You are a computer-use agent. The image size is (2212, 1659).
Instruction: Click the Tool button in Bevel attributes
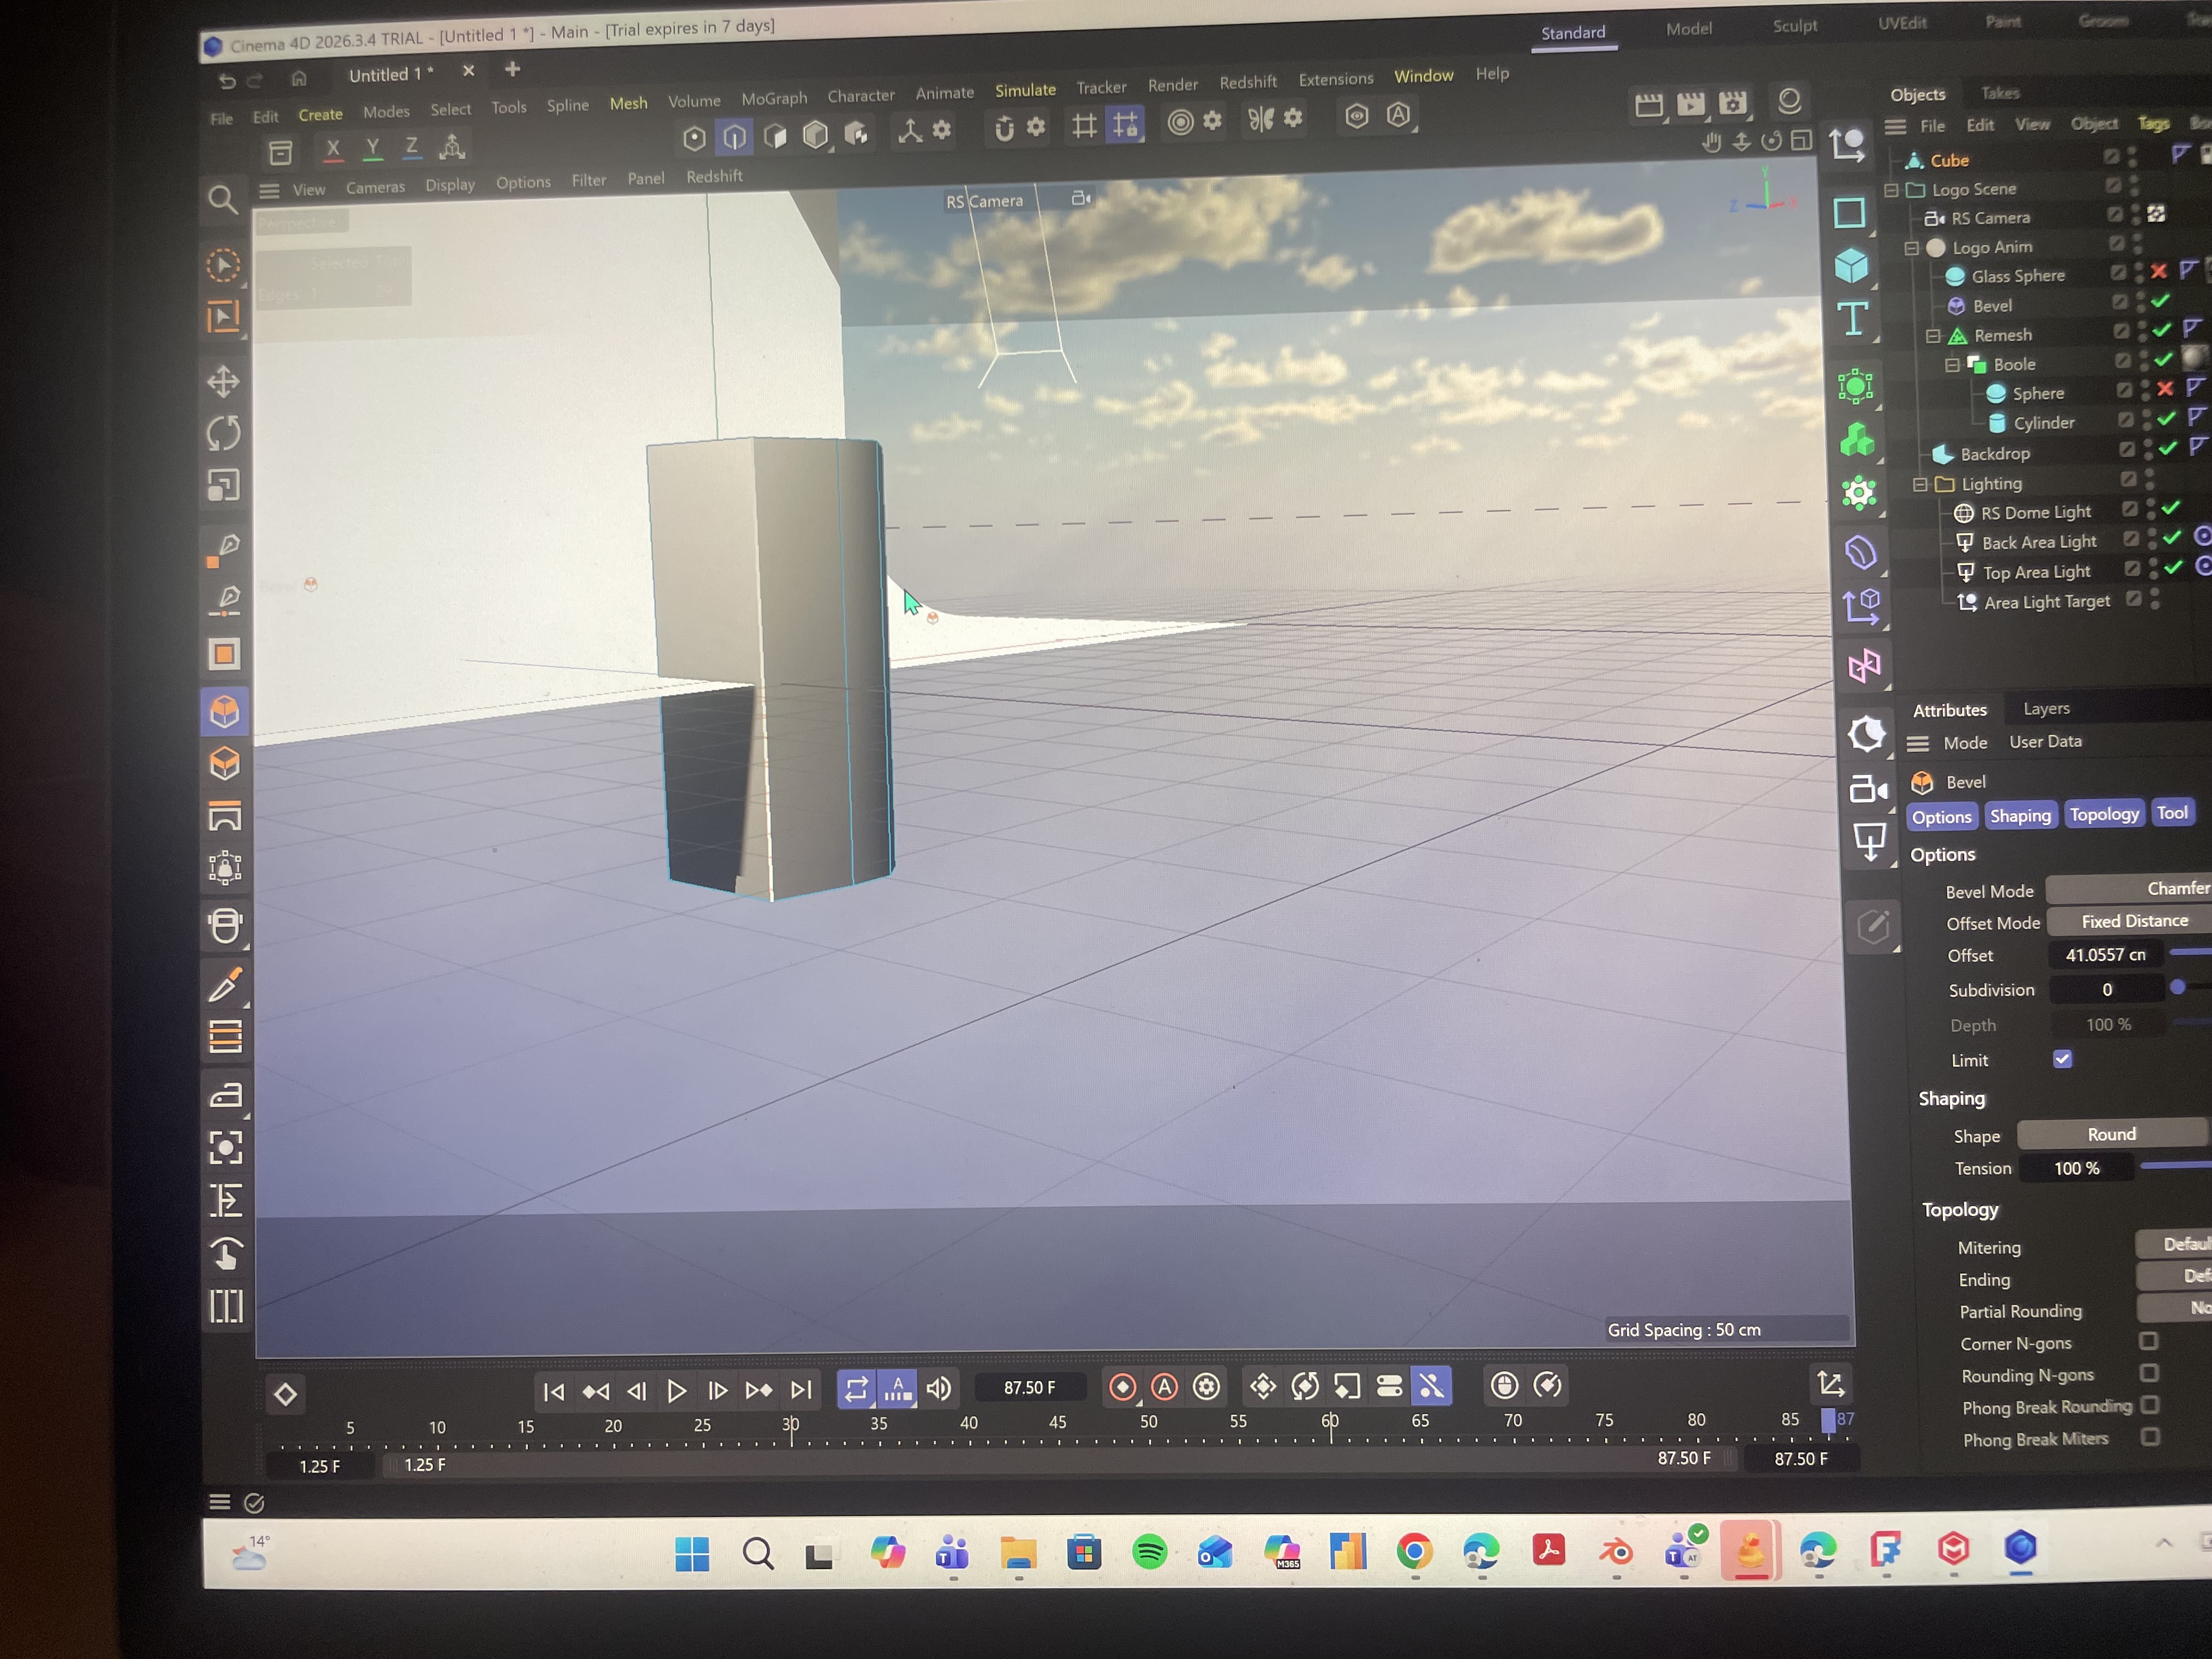coord(2172,813)
